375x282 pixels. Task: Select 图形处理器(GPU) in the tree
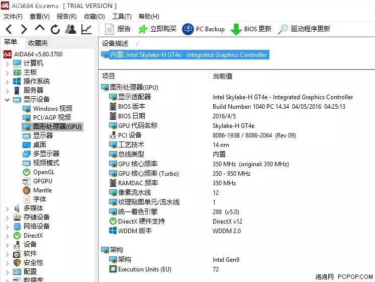[52, 126]
